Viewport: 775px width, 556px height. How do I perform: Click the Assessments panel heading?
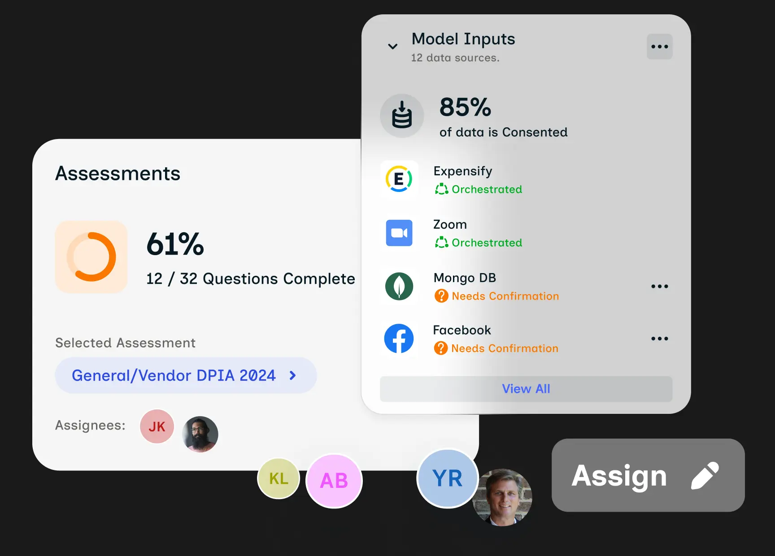[x=118, y=174]
